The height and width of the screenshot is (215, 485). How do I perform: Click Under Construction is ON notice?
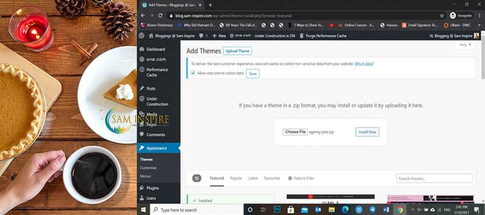click(275, 36)
